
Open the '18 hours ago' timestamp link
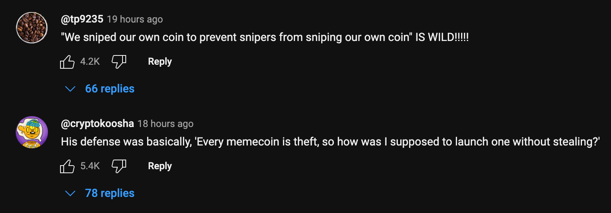pyautogui.click(x=166, y=124)
